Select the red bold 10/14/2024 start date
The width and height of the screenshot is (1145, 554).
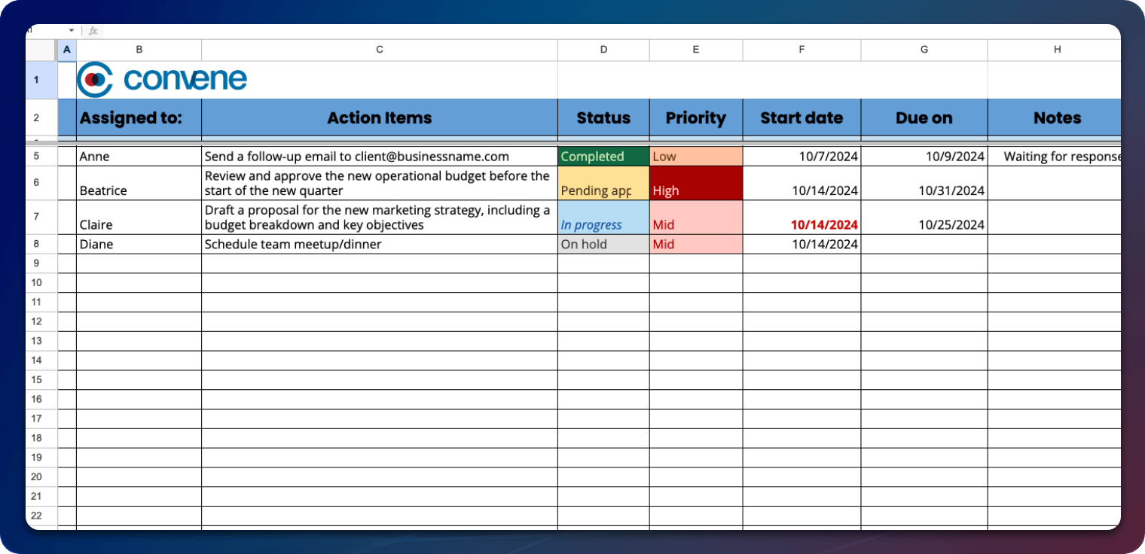pyautogui.click(x=801, y=224)
